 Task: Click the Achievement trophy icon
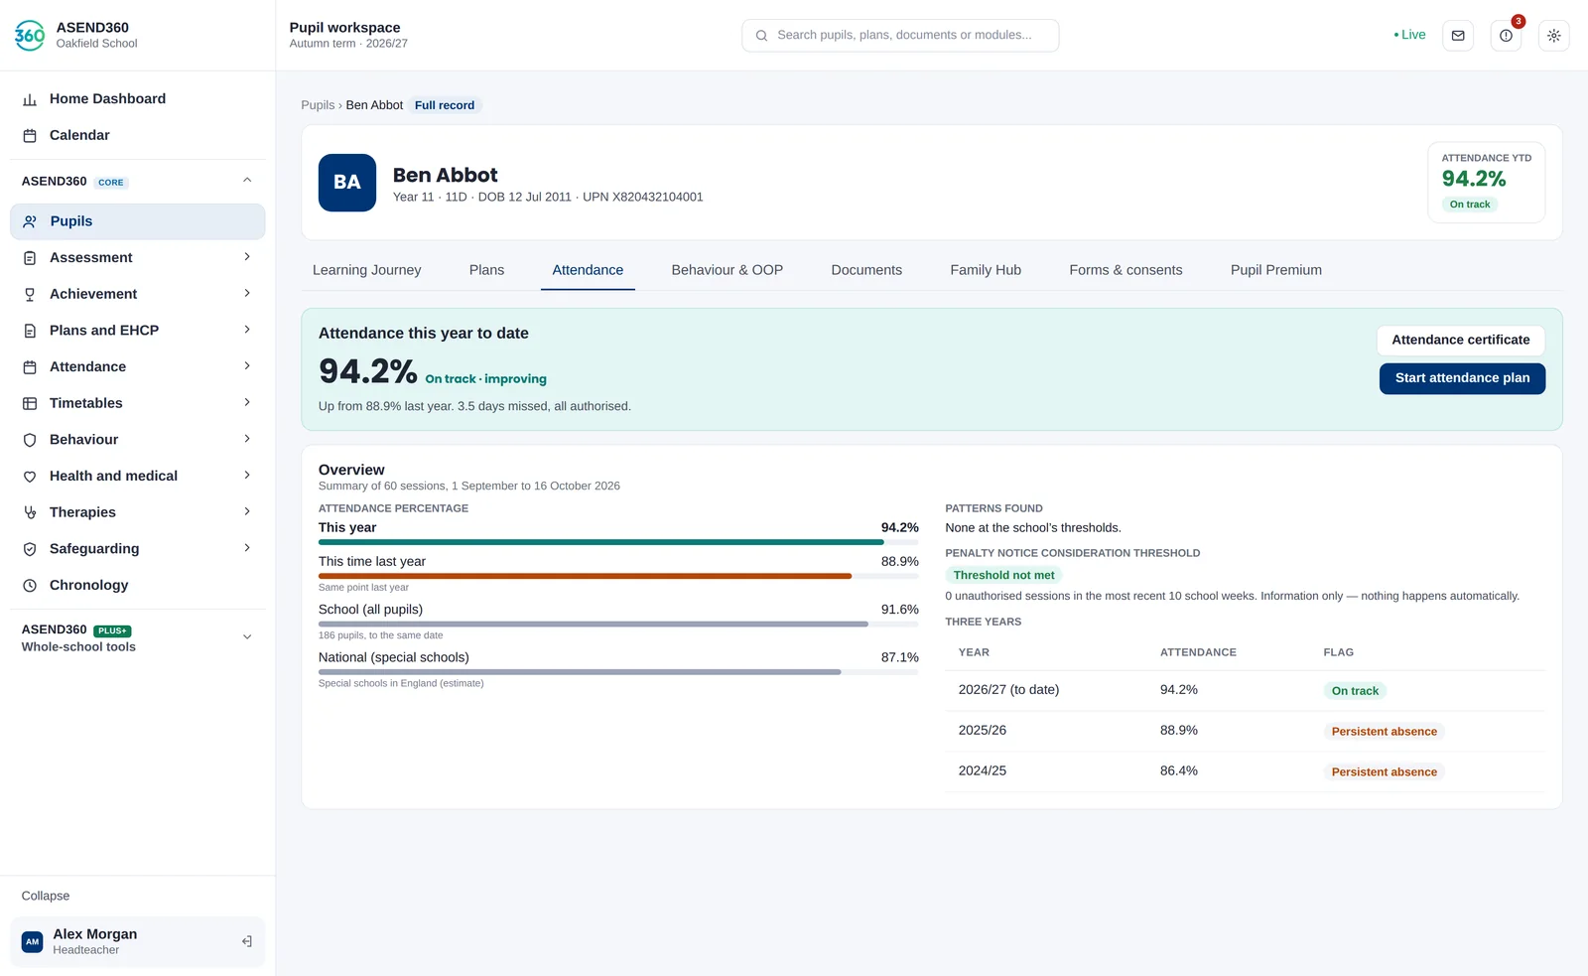(x=30, y=295)
